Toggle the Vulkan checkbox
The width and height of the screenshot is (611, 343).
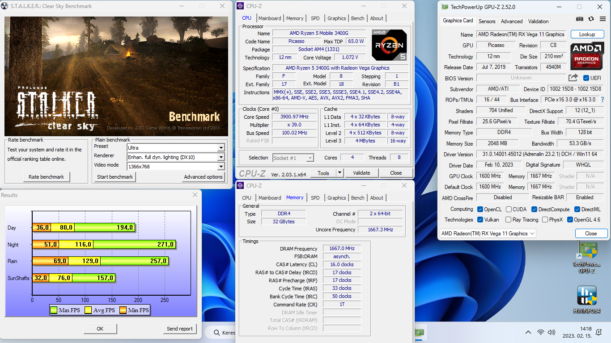pyautogui.click(x=480, y=220)
